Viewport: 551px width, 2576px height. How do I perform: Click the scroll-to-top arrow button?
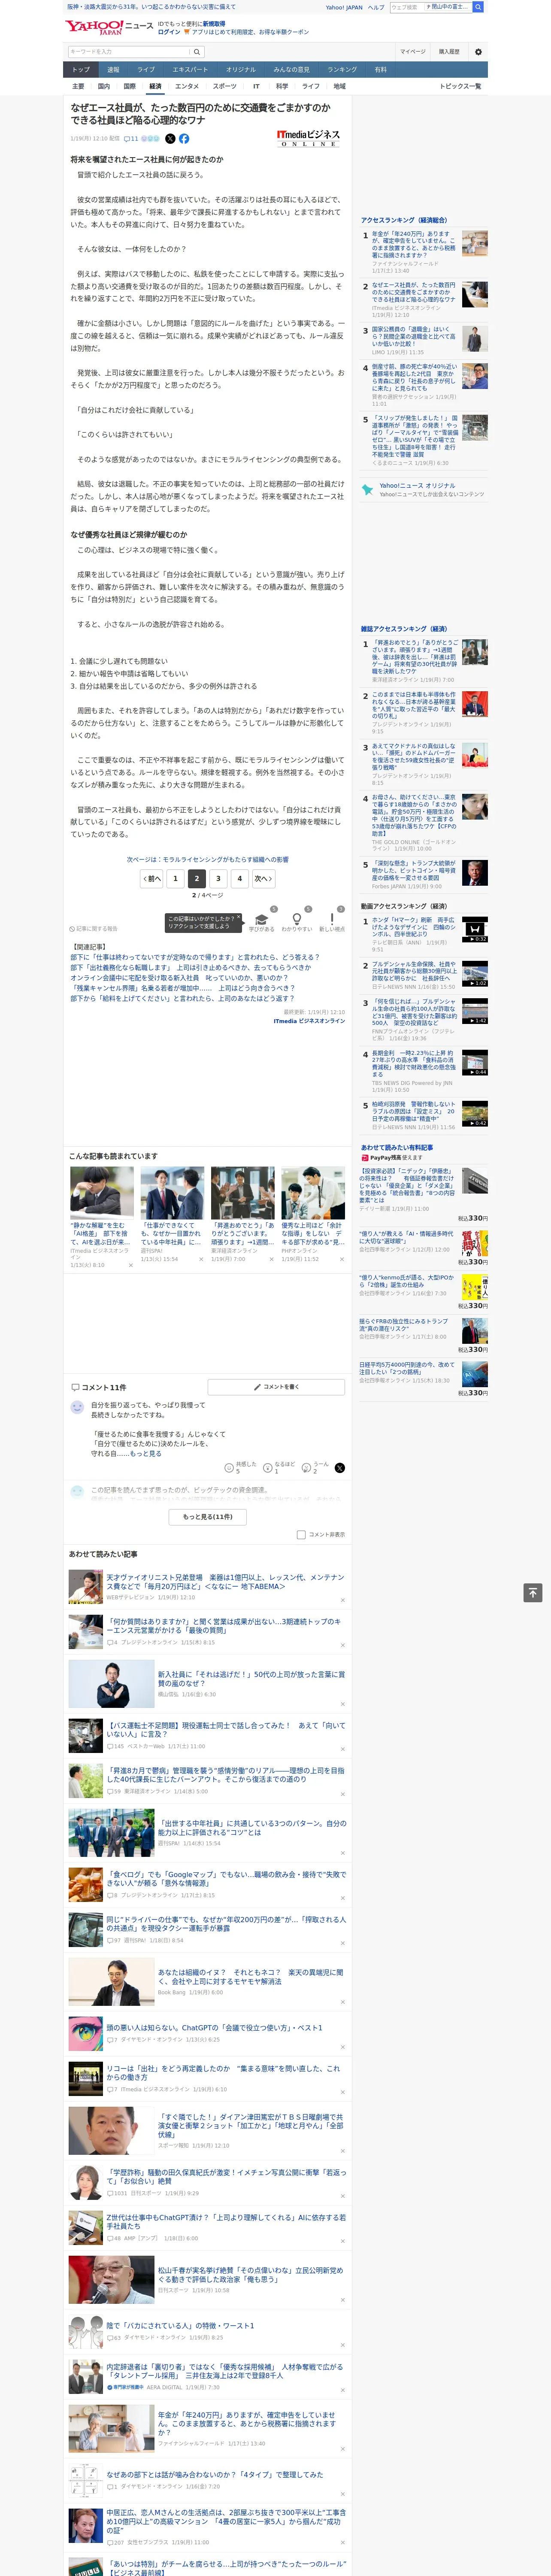[533, 1593]
